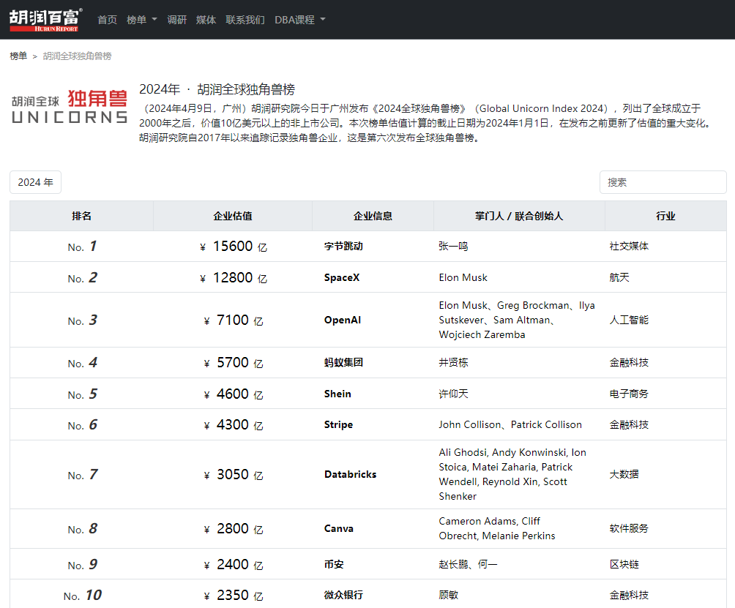Image resolution: width=735 pixels, height=608 pixels.
Task: Select the OpenAI company name
Action: (342, 320)
